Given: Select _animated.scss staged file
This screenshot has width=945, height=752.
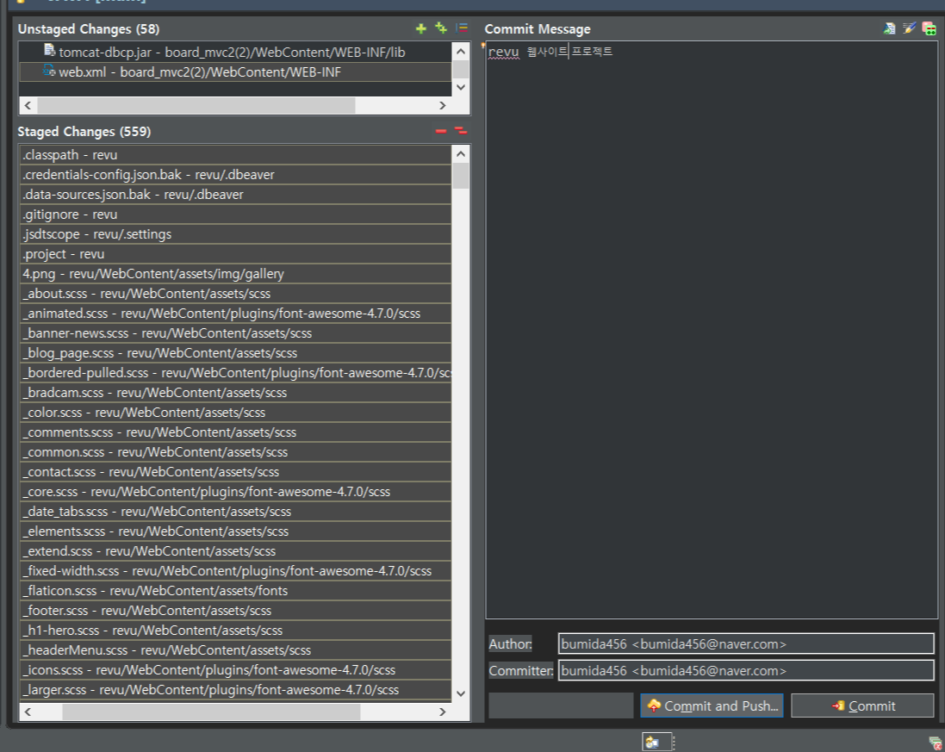Looking at the screenshot, I should click(236, 314).
